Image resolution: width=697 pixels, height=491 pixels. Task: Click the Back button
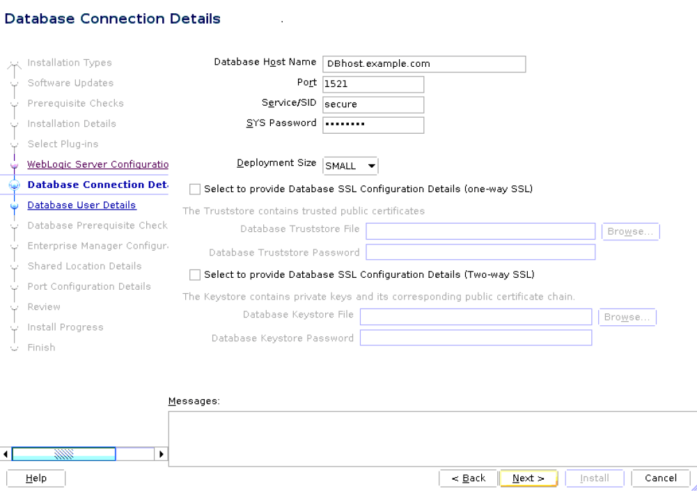(468, 478)
